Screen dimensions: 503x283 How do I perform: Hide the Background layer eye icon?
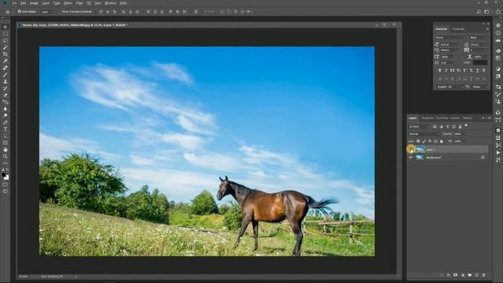pyautogui.click(x=410, y=157)
